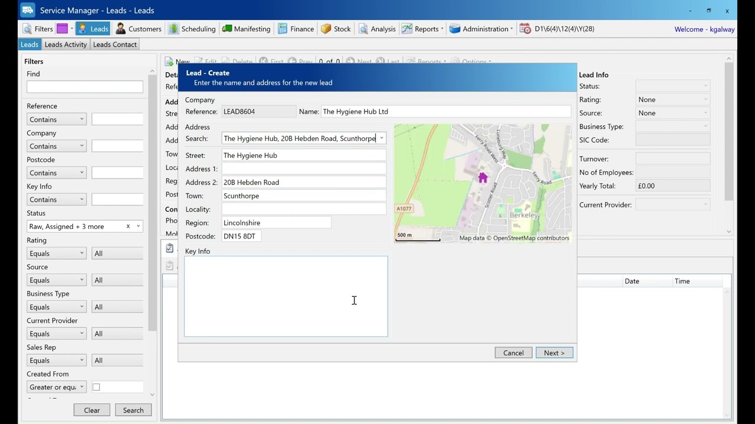Click the Address 2 field with 20B Hebden Road
Screen dimensions: 755x424
coord(304,183)
